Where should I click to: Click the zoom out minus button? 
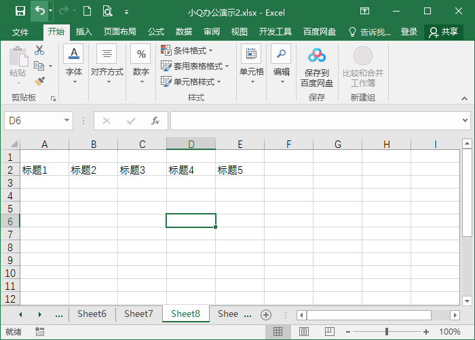pyautogui.click(x=348, y=332)
